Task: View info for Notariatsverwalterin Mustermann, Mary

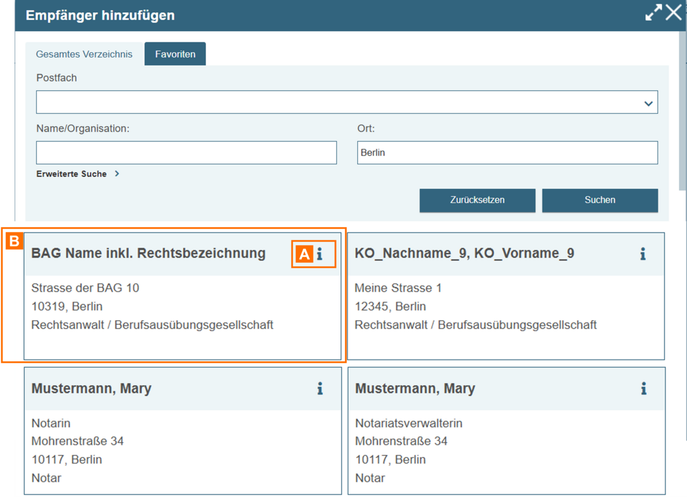Action: [643, 389]
